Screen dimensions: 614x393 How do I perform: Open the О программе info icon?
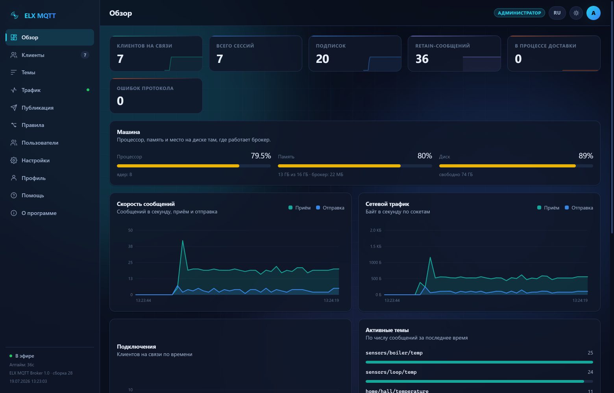coord(14,213)
